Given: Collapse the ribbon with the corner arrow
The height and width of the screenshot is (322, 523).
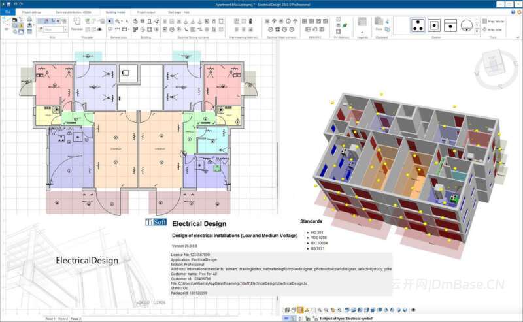Looking at the screenshot, I should pos(518,37).
